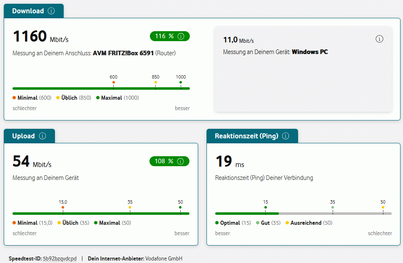The width and height of the screenshot is (403, 263).
Task: Select the Download tab header
Action: tap(34, 11)
